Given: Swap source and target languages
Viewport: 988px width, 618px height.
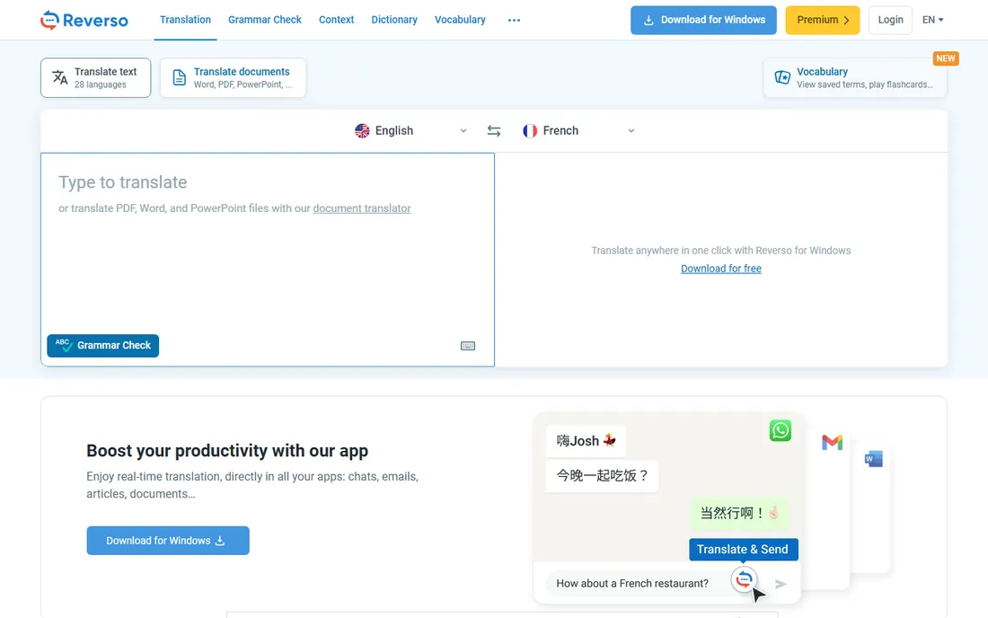Looking at the screenshot, I should click(x=494, y=130).
